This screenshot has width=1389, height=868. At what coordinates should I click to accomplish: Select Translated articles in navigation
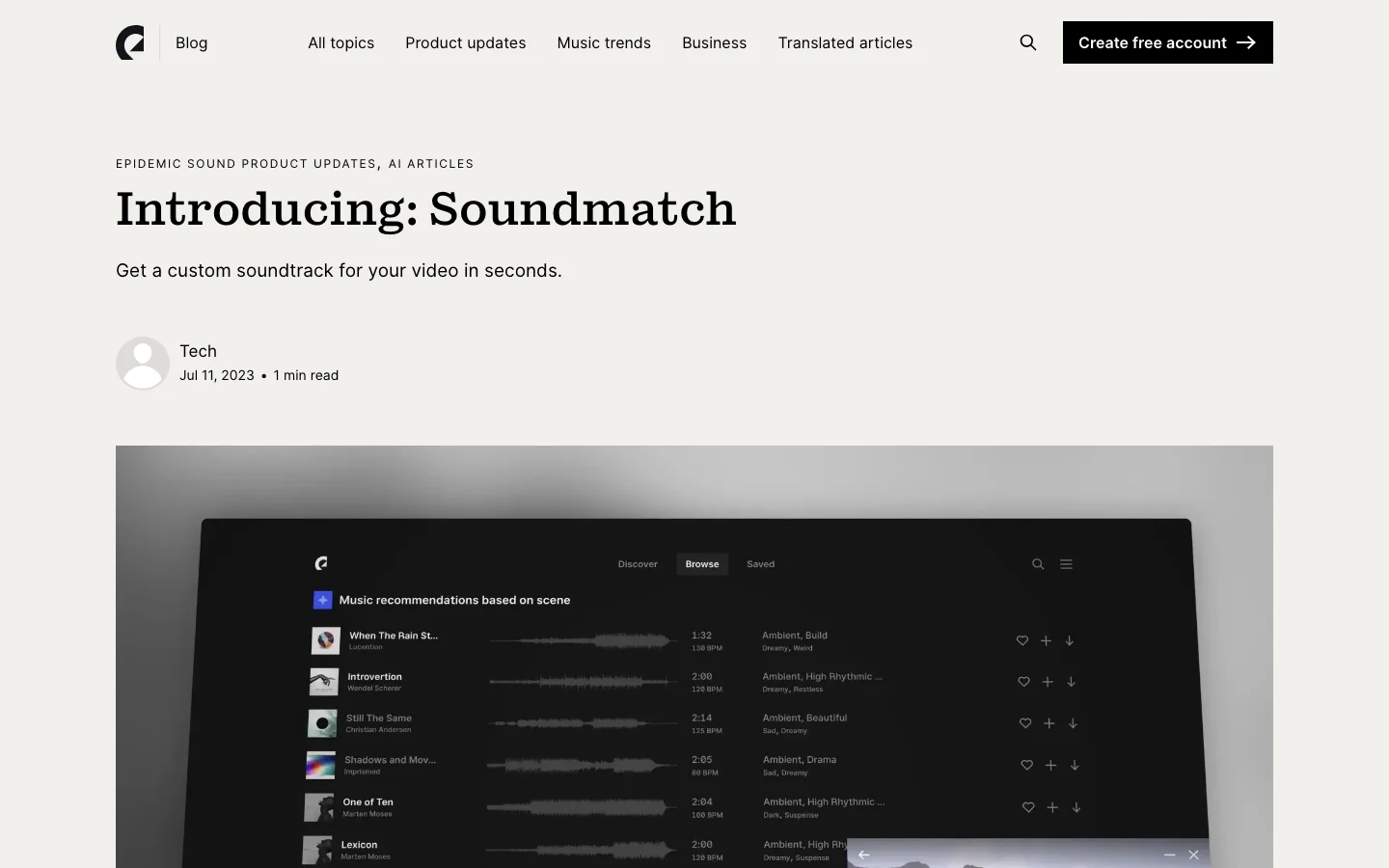[x=845, y=42]
